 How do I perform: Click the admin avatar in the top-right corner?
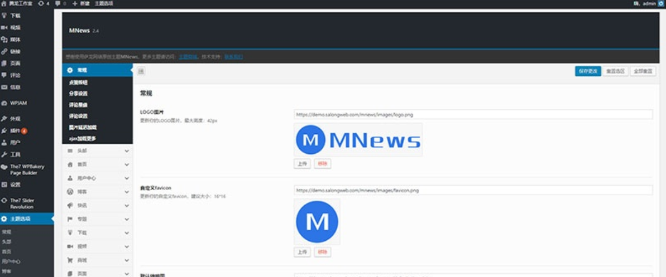(x=662, y=3)
